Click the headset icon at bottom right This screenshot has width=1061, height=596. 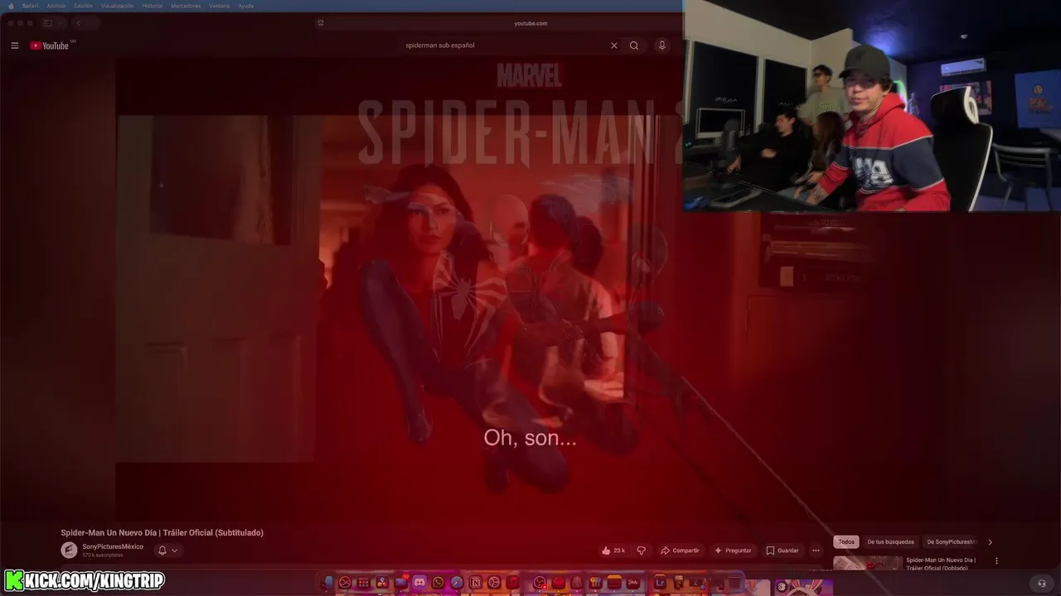pyautogui.click(x=1042, y=584)
